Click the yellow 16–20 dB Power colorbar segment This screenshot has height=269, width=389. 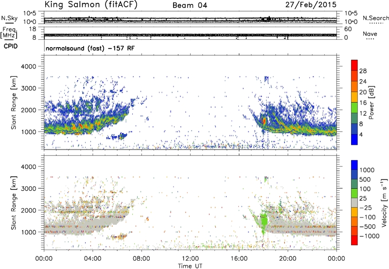tap(354, 97)
